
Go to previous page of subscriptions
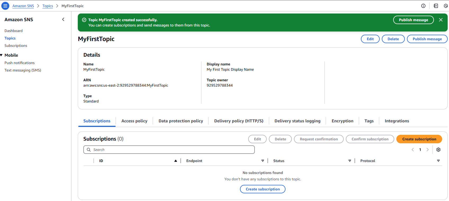click(x=413, y=150)
